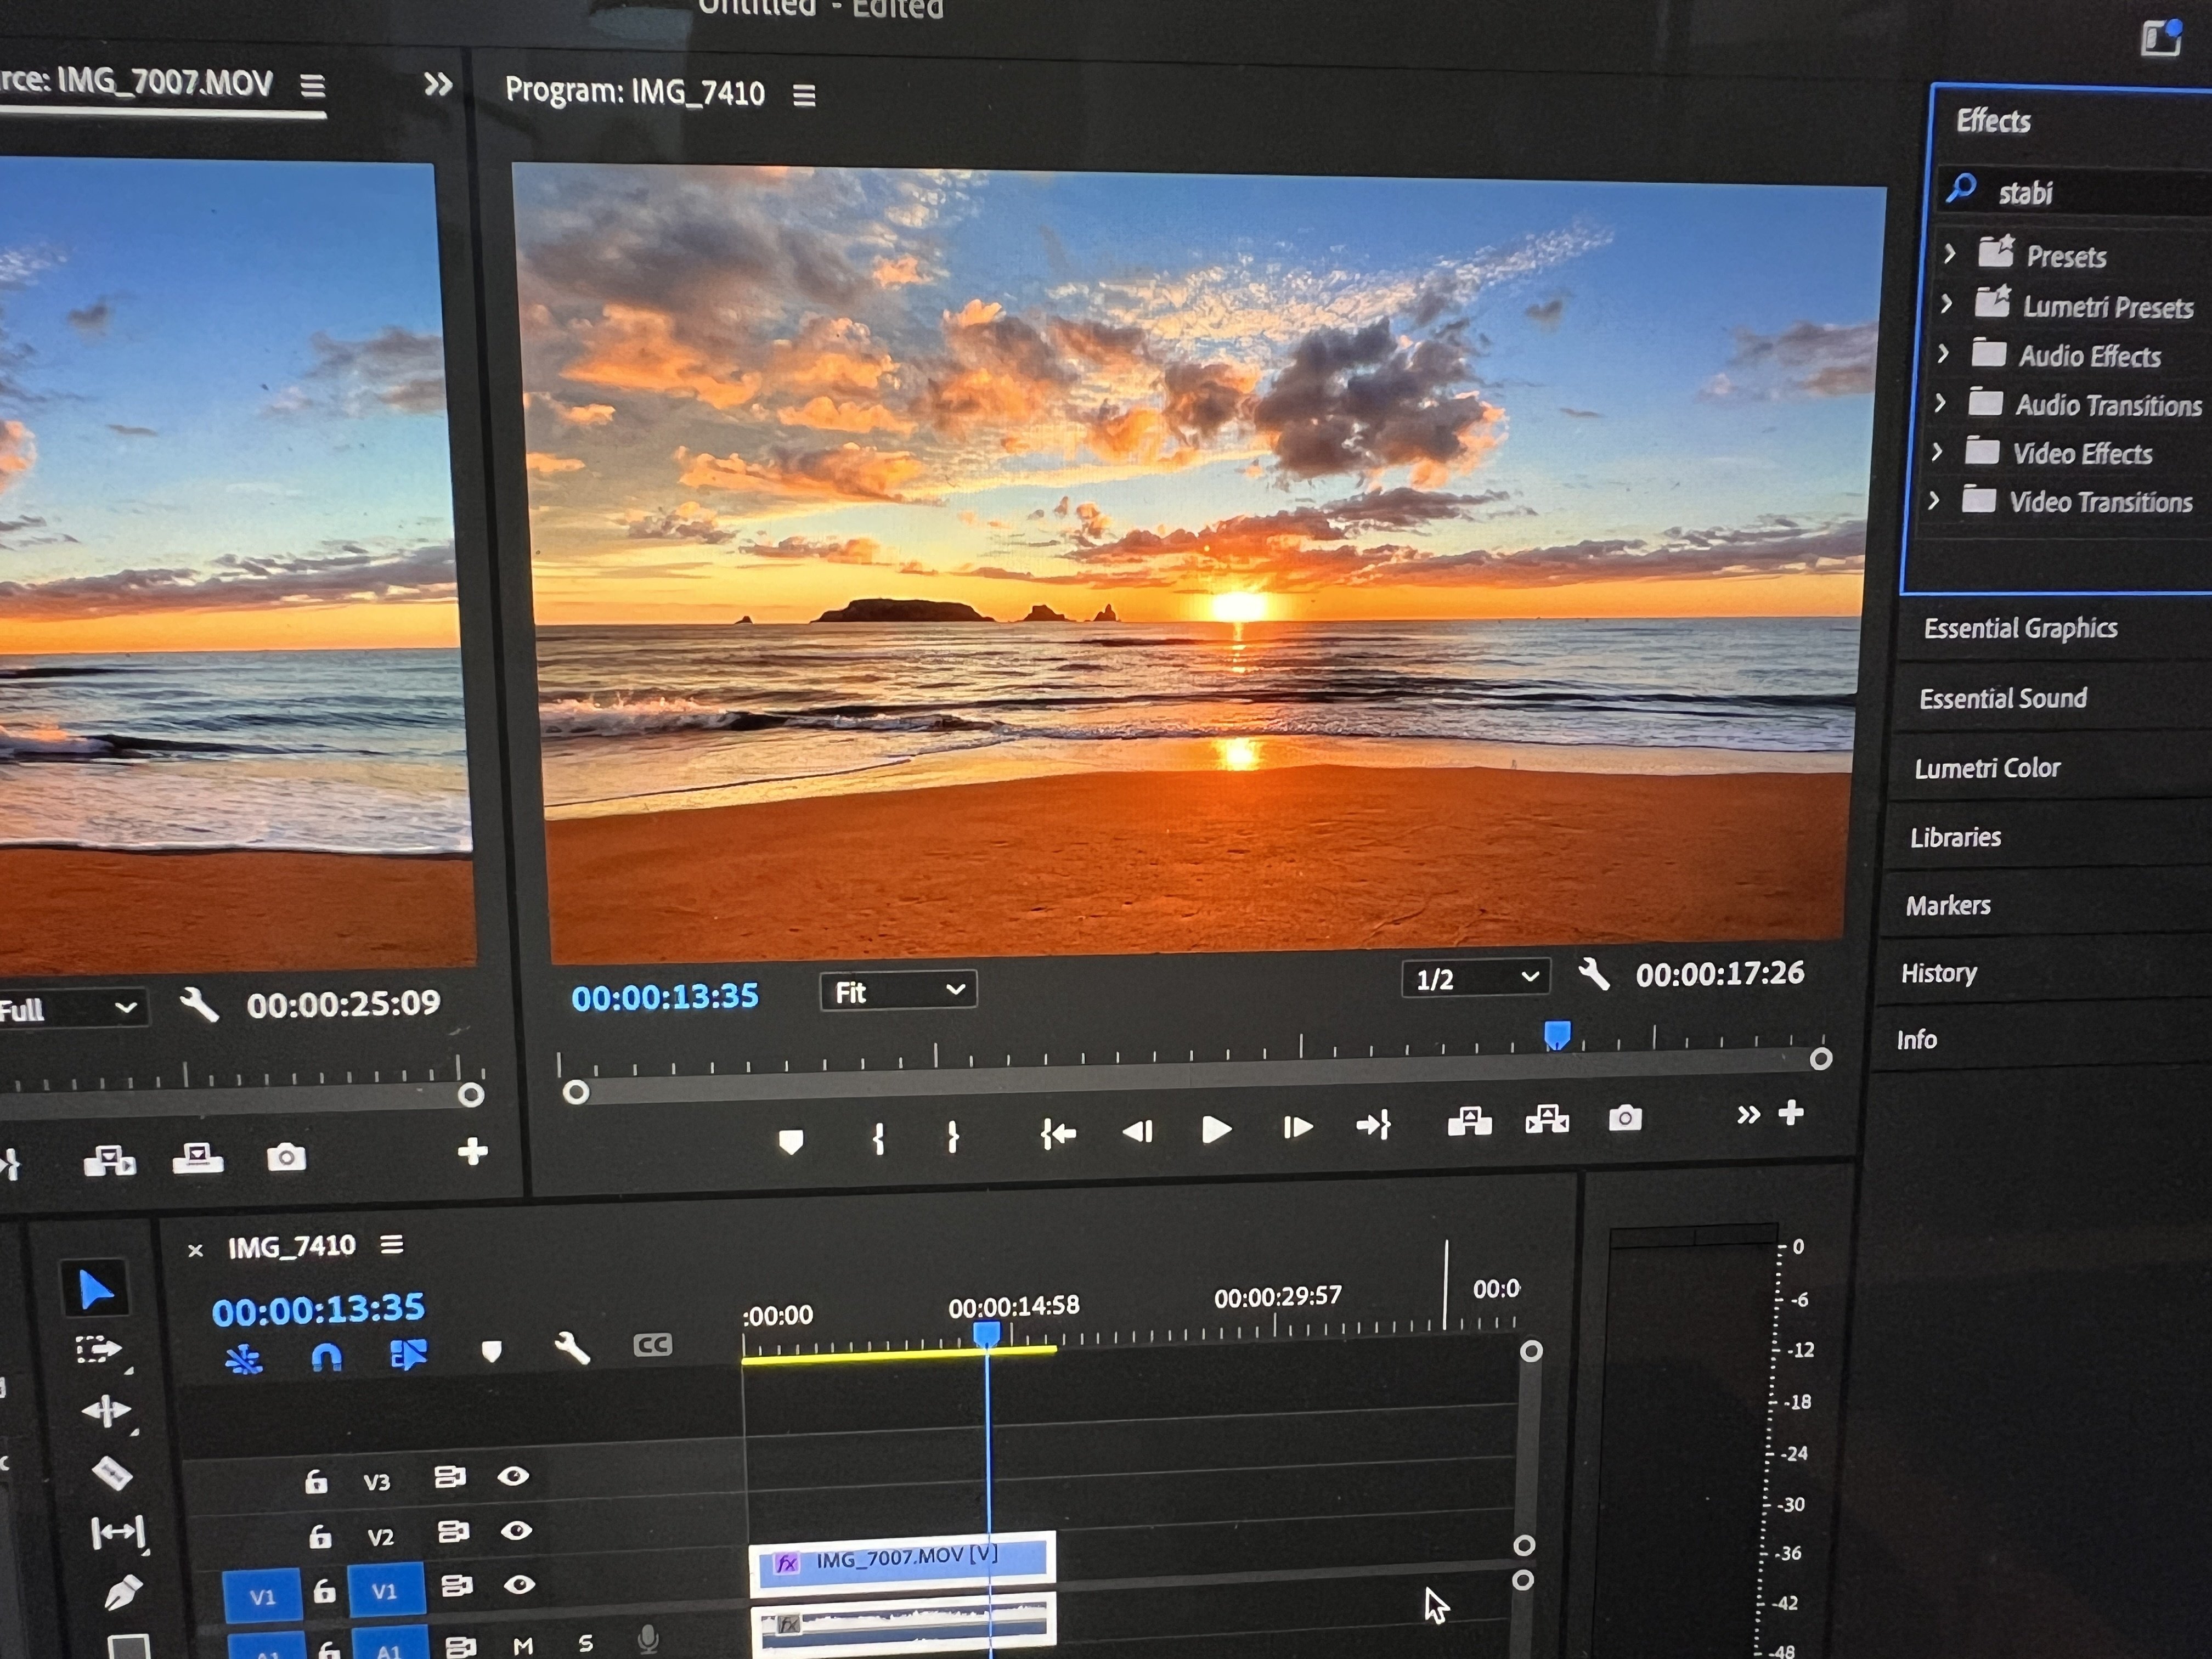
Task: Open the Libraries panel
Action: click(x=1955, y=837)
